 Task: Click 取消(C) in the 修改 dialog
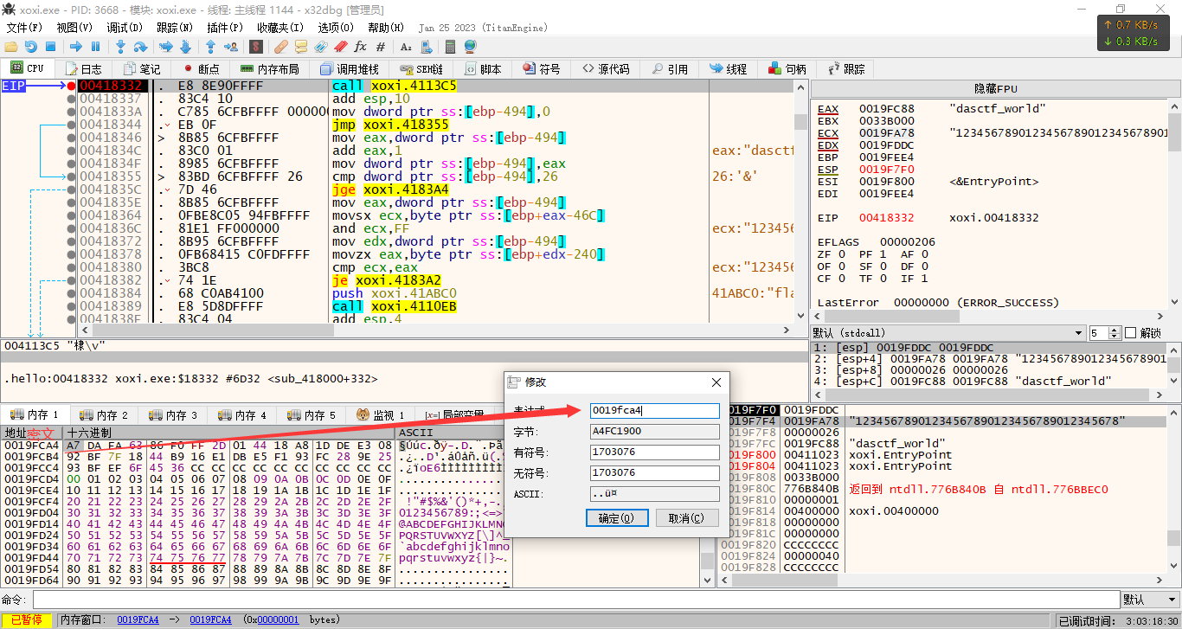[687, 518]
